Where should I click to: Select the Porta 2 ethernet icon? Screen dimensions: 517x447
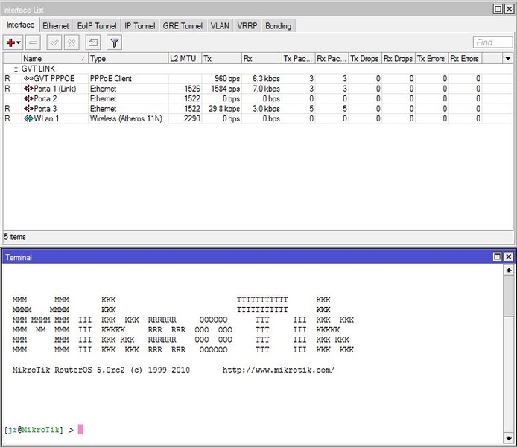[28, 98]
